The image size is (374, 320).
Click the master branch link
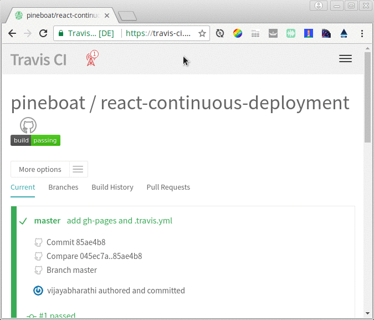[x=47, y=221]
